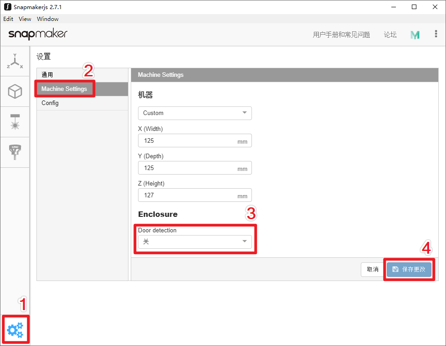Click the 取消 cancel button

[x=373, y=269]
